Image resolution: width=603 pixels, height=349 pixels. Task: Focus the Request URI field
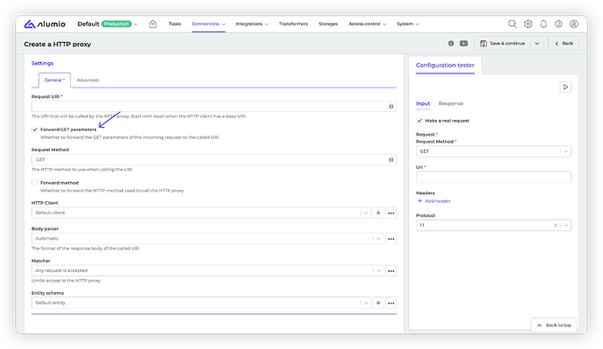click(214, 107)
